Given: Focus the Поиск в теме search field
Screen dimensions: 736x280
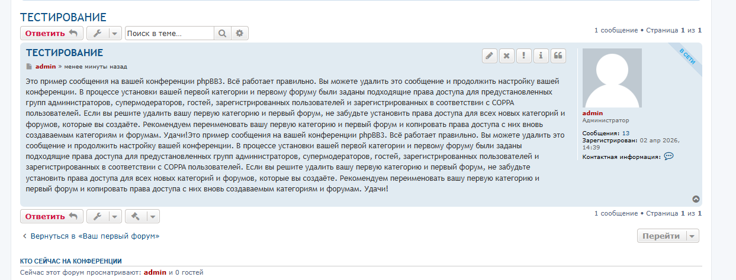Looking at the screenshot, I should pyautogui.click(x=169, y=33).
